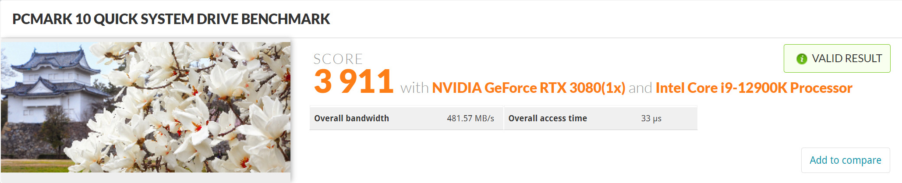
Task: Click the word "with" after the score
Action: click(414, 88)
